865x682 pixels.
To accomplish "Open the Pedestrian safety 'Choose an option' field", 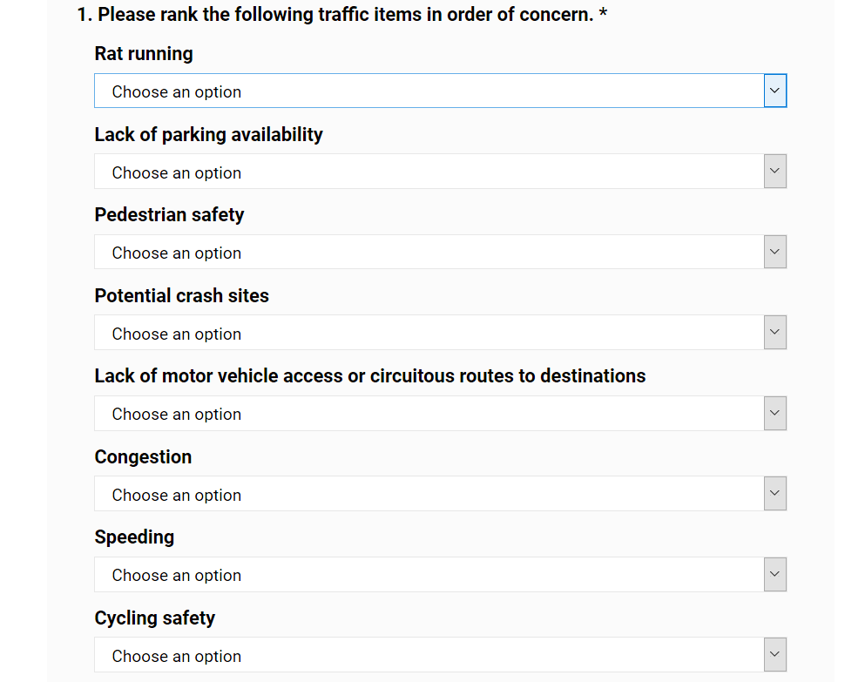I will (x=429, y=253).
